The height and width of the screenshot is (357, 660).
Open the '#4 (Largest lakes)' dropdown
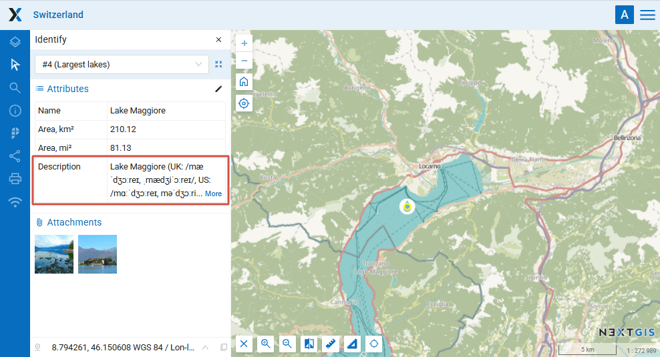point(122,65)
